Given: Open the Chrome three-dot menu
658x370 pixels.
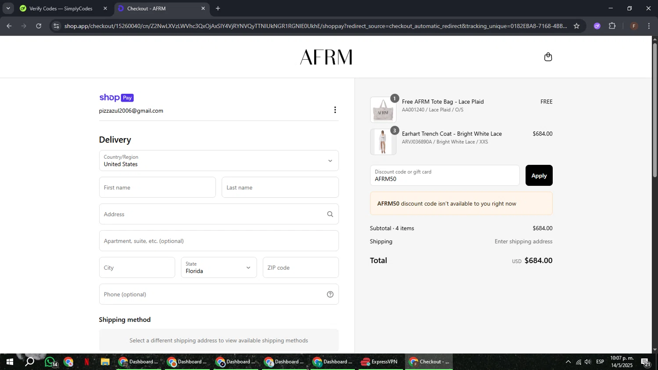Looking at the screenshot, I should (649, 26).
